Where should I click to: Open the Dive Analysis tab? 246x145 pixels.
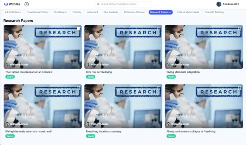point(111,12)
